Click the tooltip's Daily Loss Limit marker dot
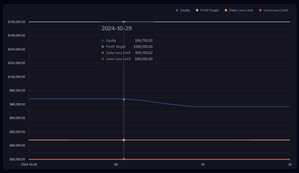 (103, 53)
